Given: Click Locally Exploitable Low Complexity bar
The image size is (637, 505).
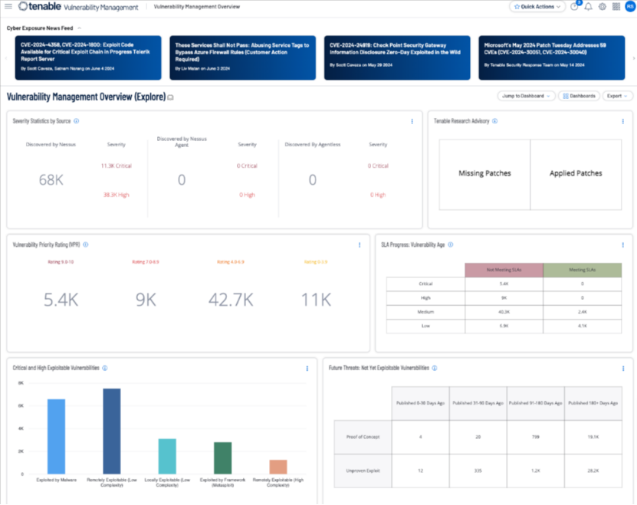Looking at the screenshot, I should (x=167, y=457).
